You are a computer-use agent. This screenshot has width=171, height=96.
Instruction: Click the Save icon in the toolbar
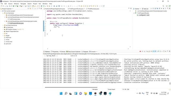pyautogui.click(x=5, y=6)
